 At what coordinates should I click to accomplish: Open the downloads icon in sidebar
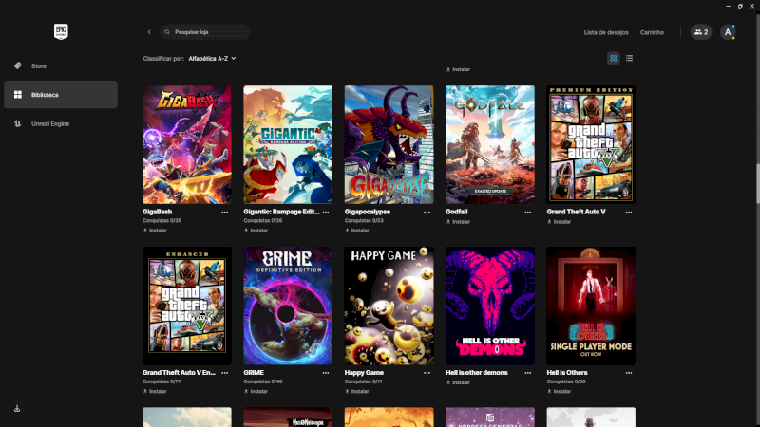(x=17, y=408)
